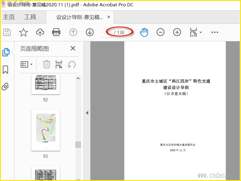
Task: Show more tools ellipsis
Action: tap(215, 32)
